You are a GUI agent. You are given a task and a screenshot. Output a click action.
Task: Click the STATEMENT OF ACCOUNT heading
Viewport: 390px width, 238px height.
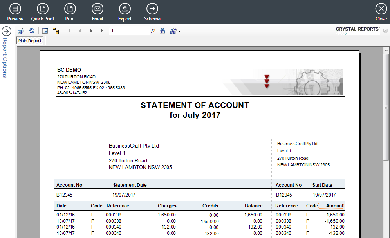(195, 105)
